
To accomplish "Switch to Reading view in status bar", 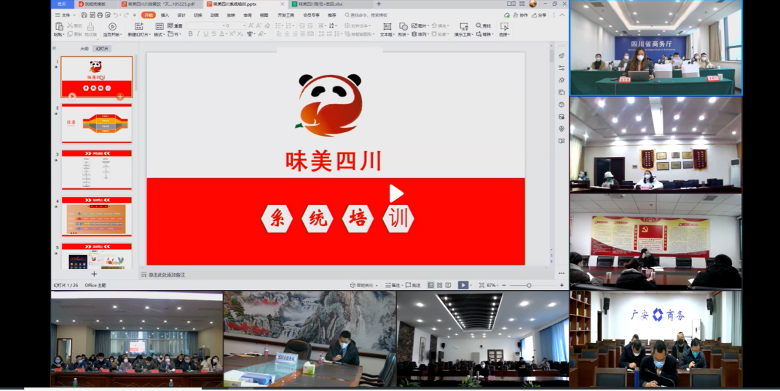I will point(448,286).
